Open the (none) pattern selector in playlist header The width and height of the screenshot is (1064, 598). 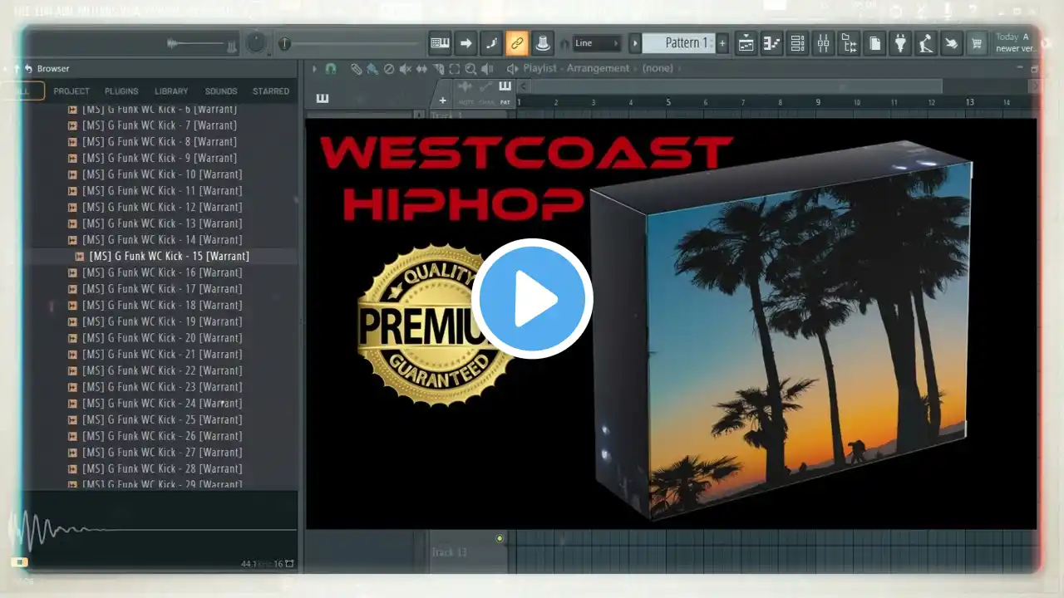(658, 68)
